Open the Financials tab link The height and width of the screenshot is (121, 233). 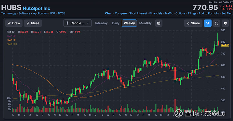(x=155, y=13)
